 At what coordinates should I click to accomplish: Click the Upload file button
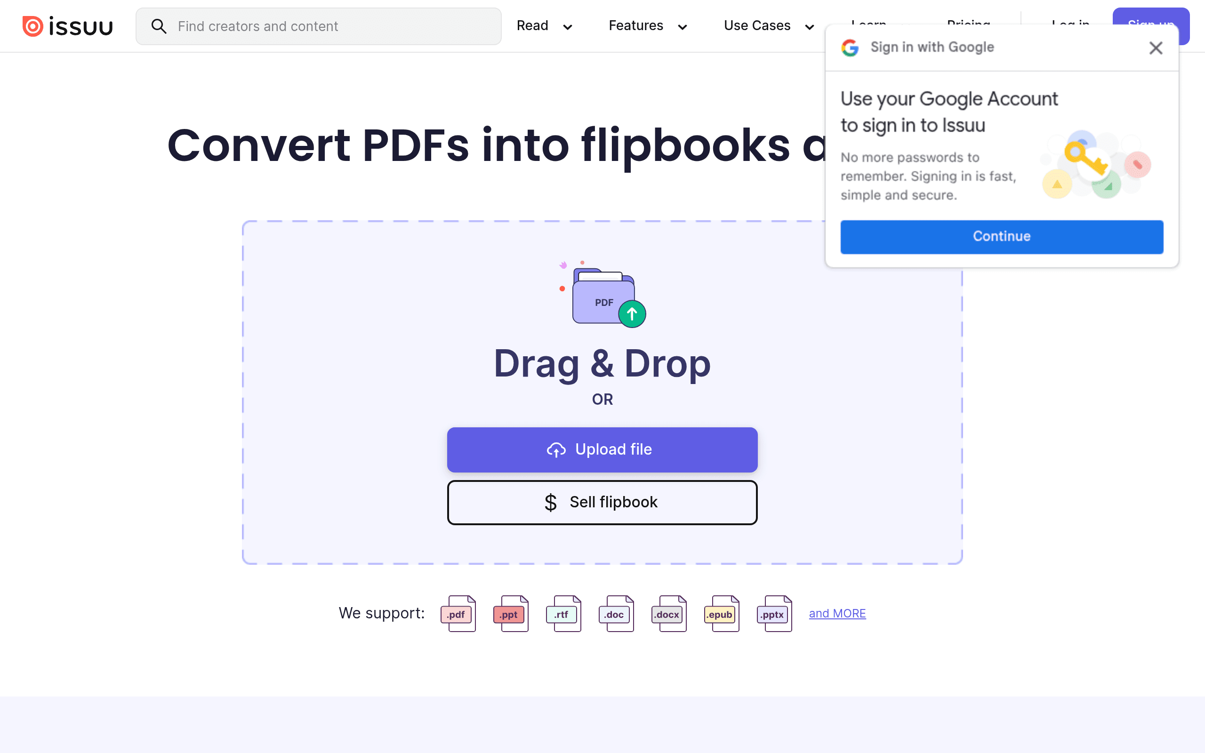tap(602, 450)
